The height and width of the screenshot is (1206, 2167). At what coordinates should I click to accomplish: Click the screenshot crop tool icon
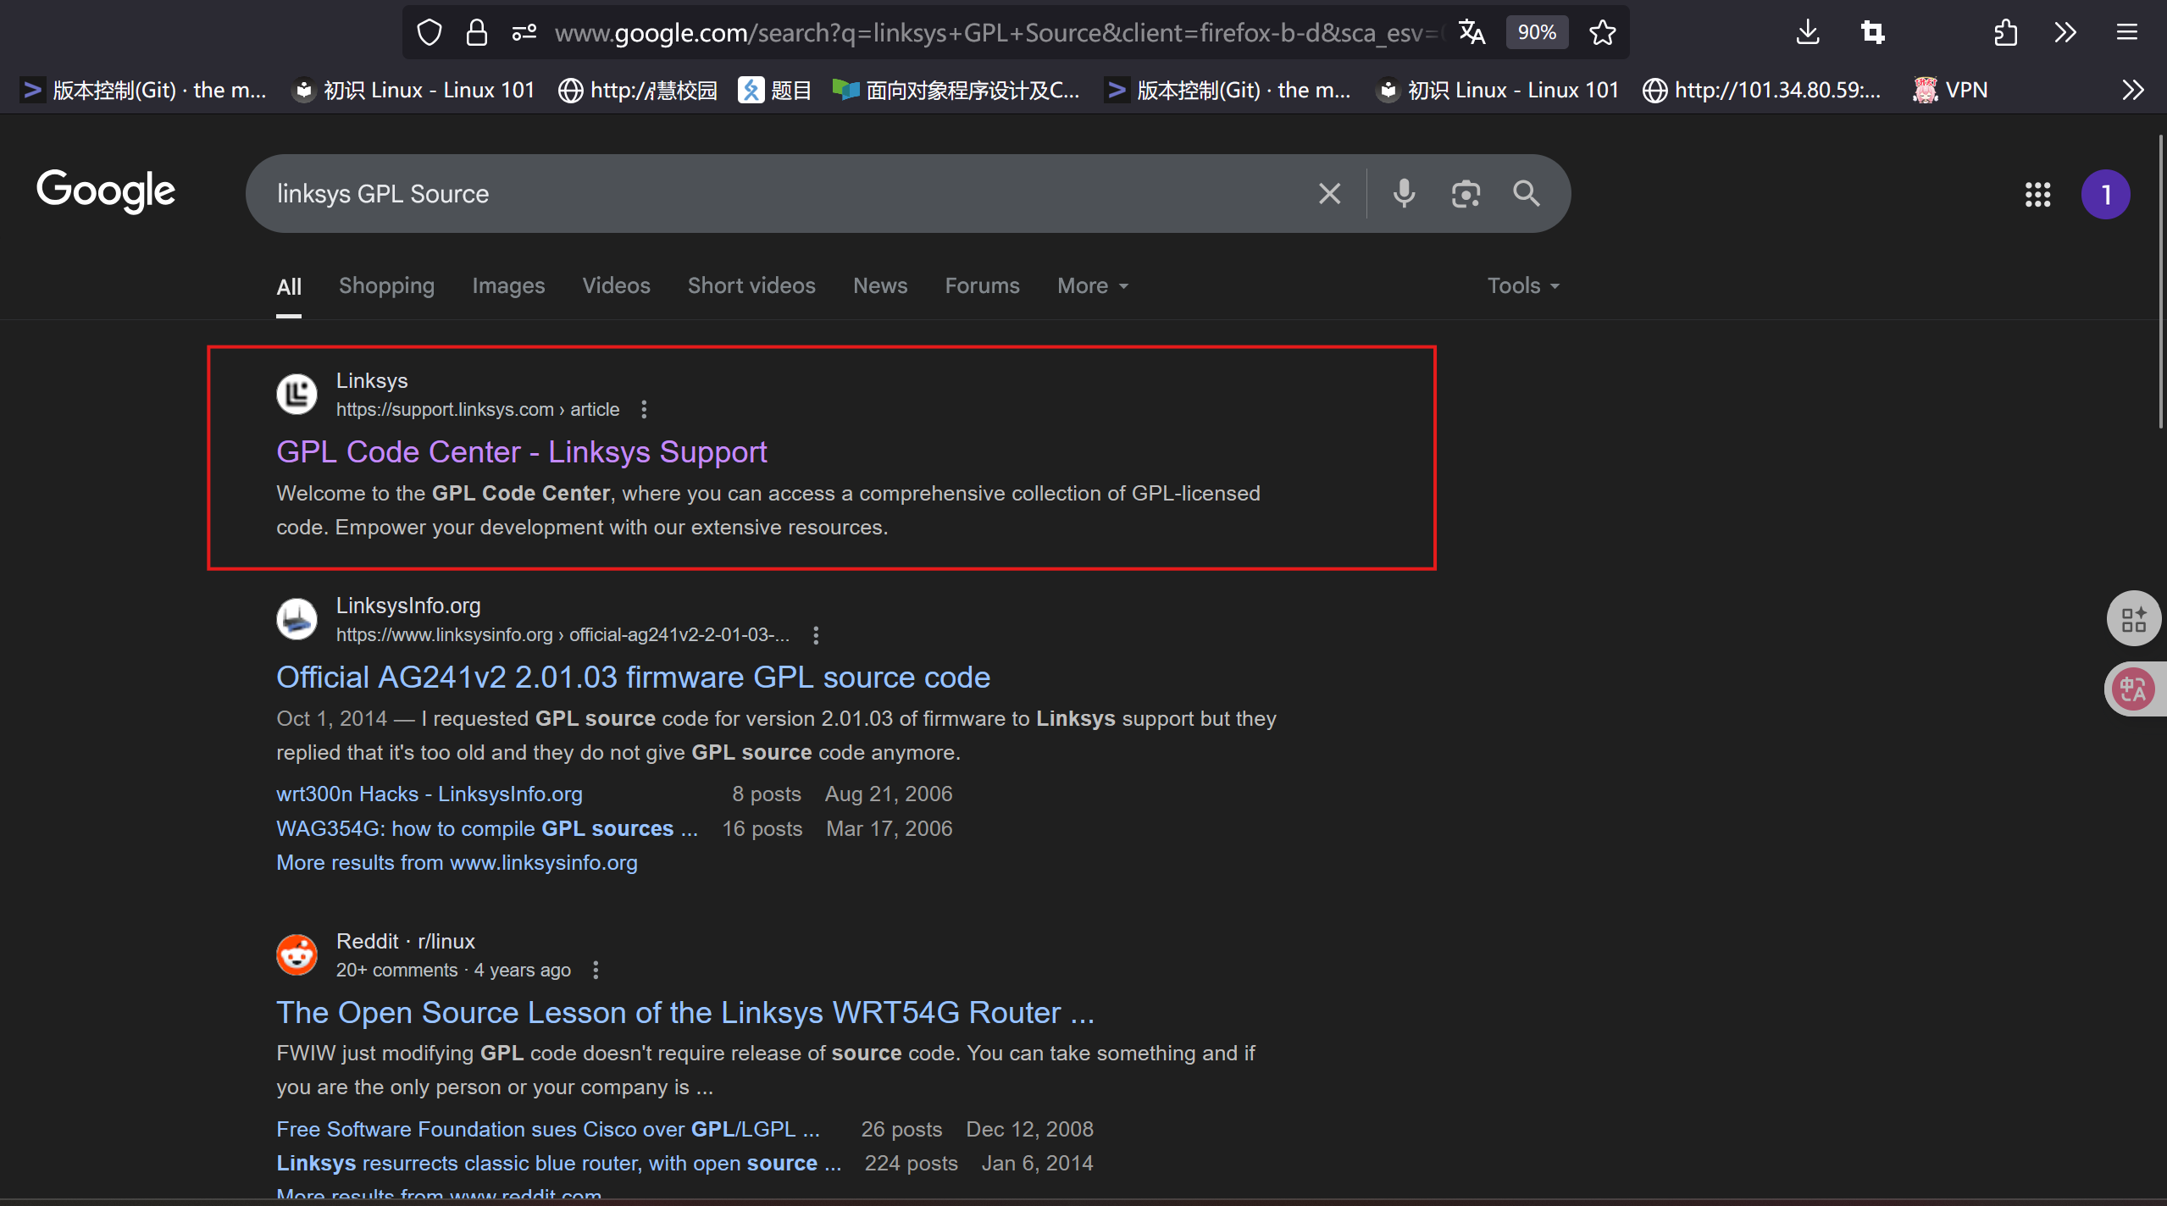1872,33
